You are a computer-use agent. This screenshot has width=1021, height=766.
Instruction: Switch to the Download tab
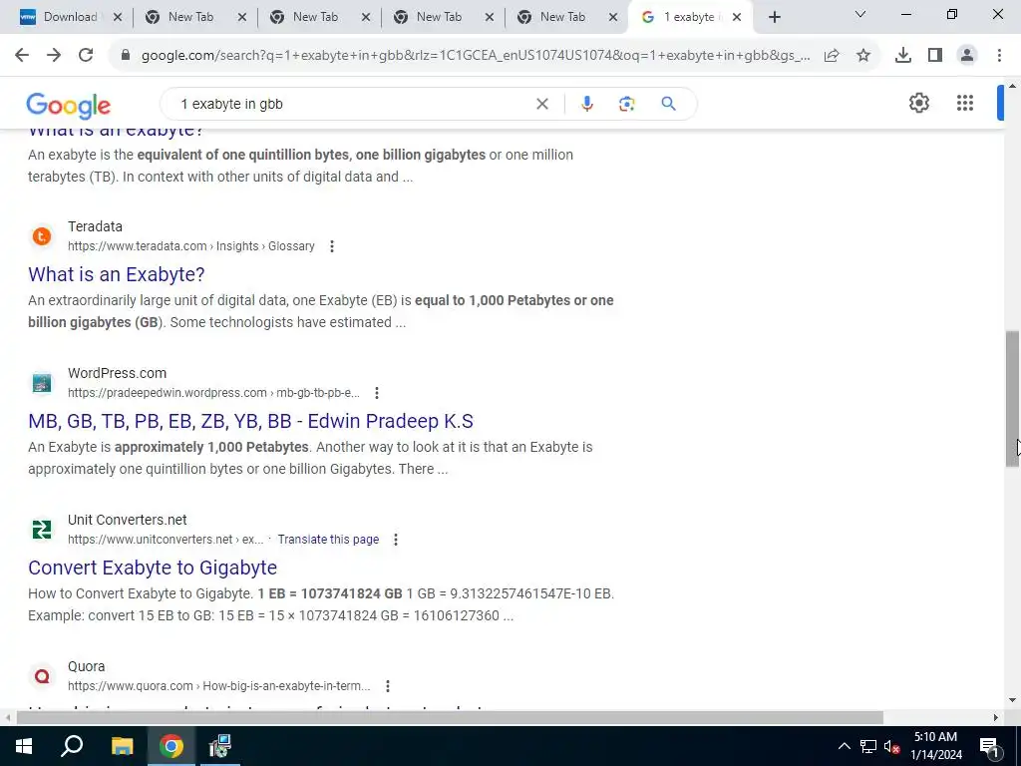click(71, 17)
